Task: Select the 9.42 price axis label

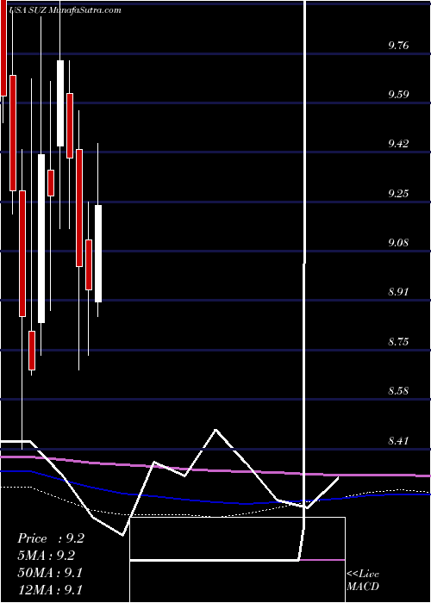Action: coord(398,144)
